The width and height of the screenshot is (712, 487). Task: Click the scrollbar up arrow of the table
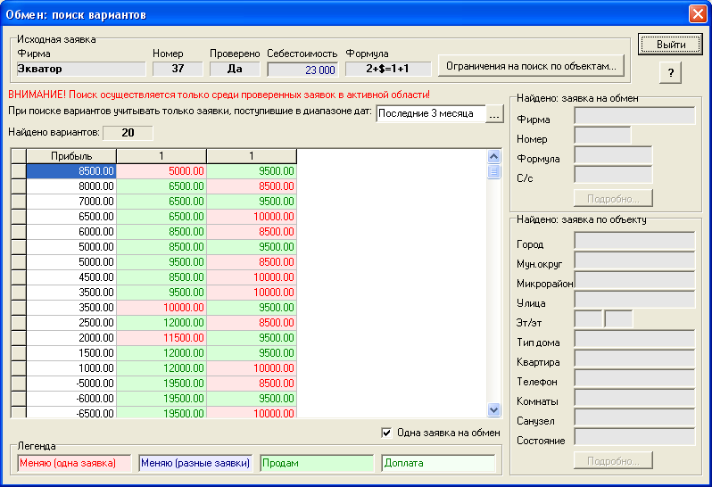pyautogui.click(x=493, y=157)
